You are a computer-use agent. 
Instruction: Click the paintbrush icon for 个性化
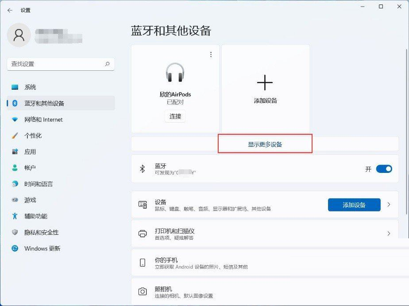[15, 136]
